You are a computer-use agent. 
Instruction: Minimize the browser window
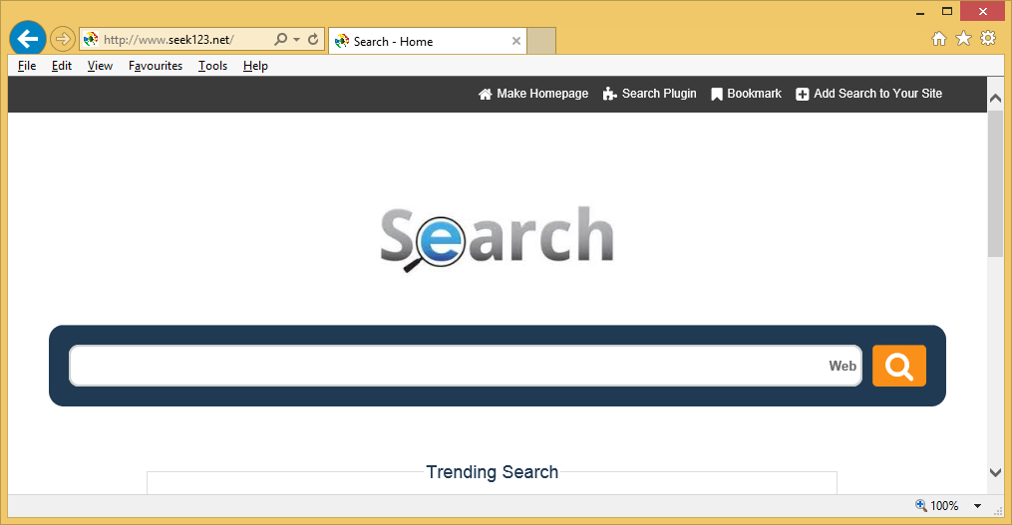tap(920, 12)
